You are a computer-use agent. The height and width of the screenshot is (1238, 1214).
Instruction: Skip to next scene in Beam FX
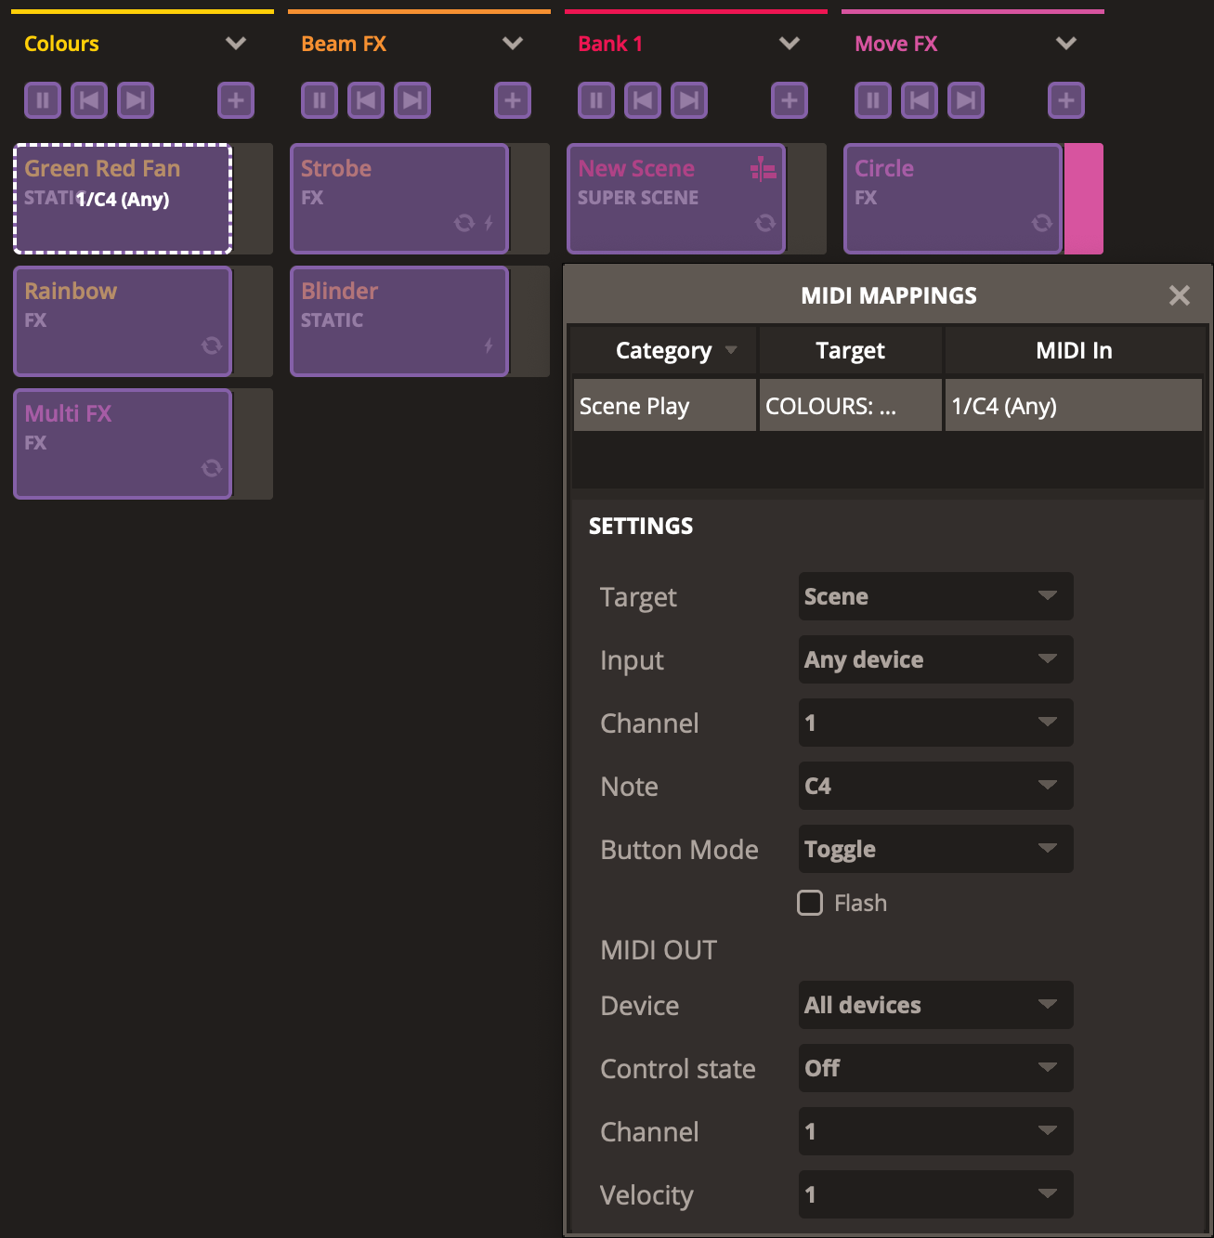(412, 100)
